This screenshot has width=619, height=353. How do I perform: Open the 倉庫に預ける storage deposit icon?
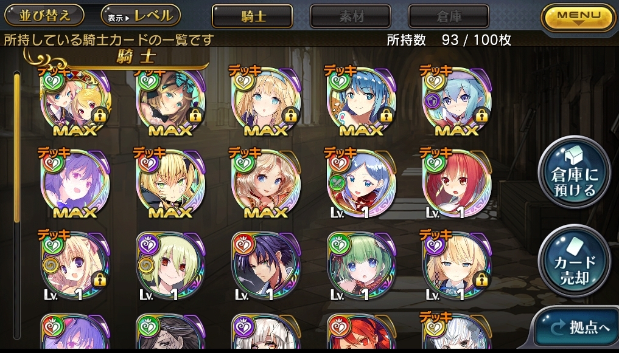click(x=574, y=172)
